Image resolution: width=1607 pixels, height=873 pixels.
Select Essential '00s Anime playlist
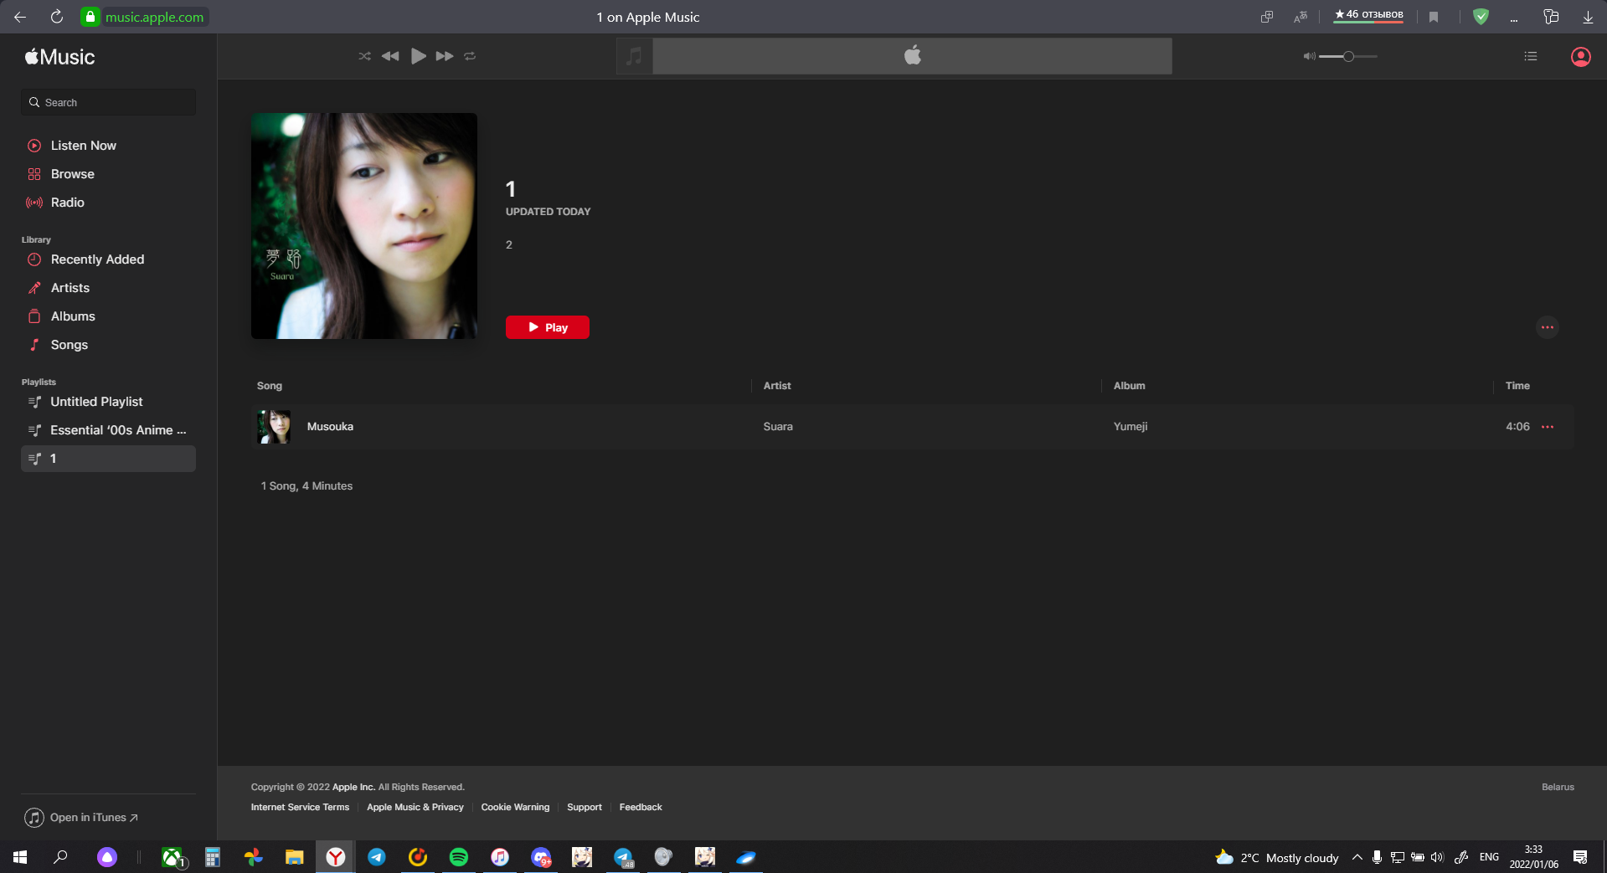pos(117,430)
